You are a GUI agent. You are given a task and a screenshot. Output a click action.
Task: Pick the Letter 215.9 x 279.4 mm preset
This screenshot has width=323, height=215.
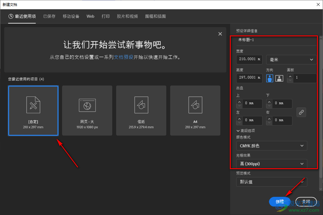(141, 110)
